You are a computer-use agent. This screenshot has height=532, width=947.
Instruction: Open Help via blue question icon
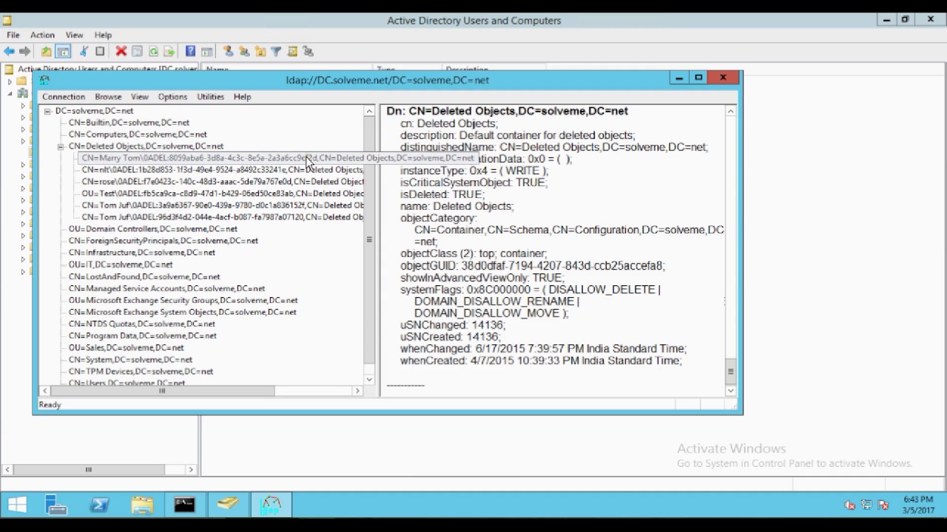(x=190, y=51)
